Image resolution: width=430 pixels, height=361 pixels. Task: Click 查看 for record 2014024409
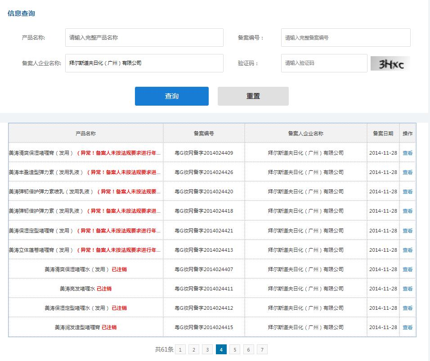(x=408, y=153)
